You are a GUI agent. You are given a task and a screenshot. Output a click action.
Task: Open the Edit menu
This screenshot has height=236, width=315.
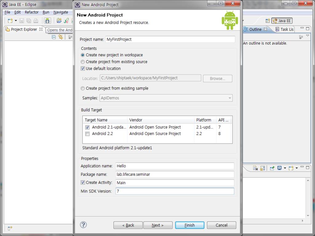pos(18,12)
